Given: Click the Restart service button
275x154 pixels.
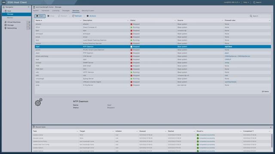Looking at the screenshot, I should pos(63,16).
